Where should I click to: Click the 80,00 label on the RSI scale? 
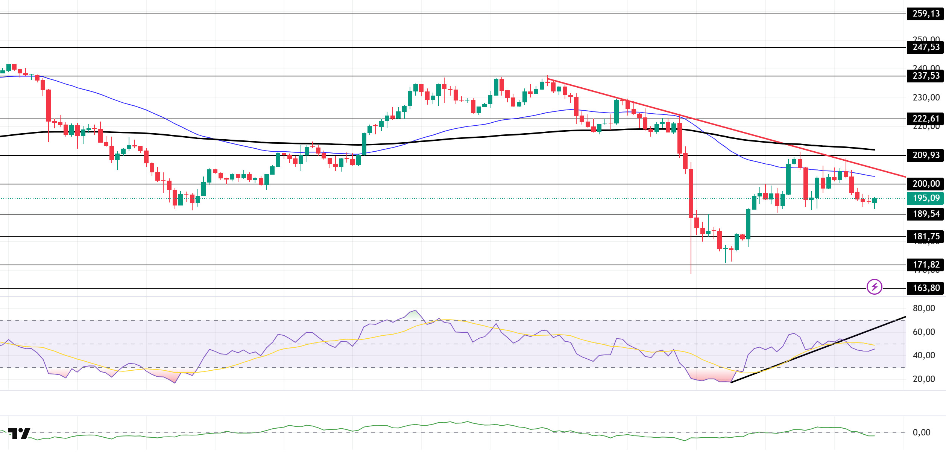coord(923,309)
